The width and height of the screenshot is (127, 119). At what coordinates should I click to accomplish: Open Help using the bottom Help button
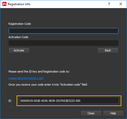pyautogui.click(x=113, y=113)
